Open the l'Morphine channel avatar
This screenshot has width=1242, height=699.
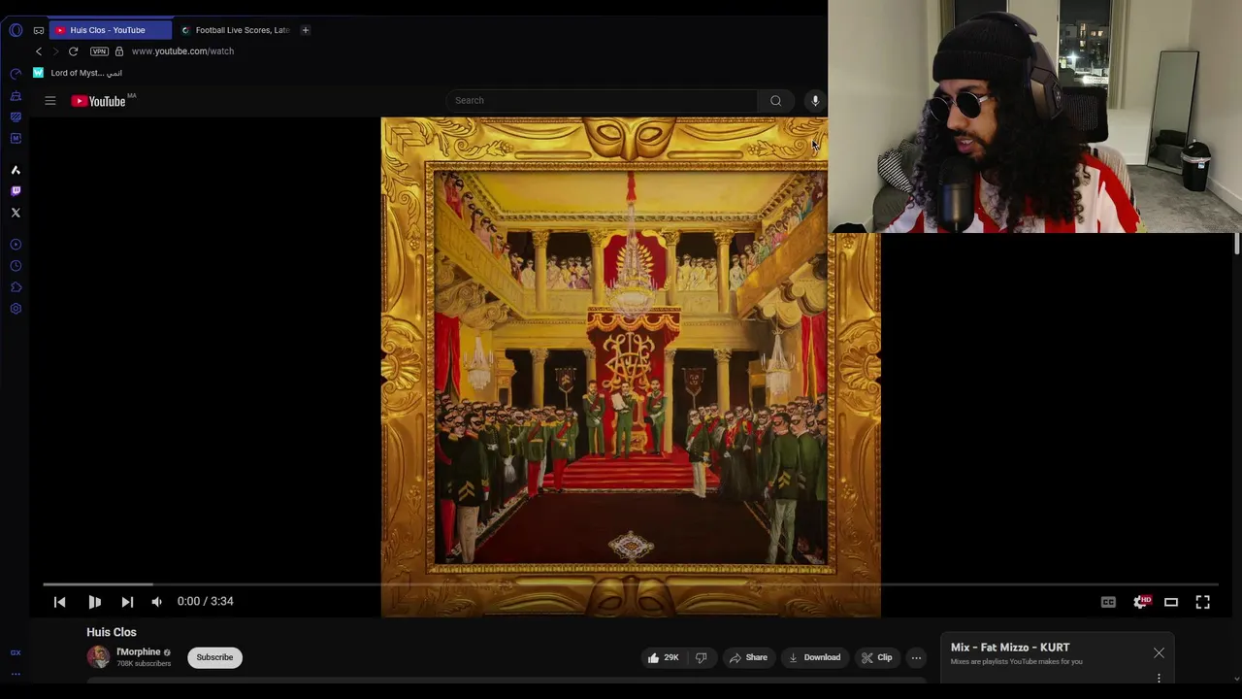98,657
